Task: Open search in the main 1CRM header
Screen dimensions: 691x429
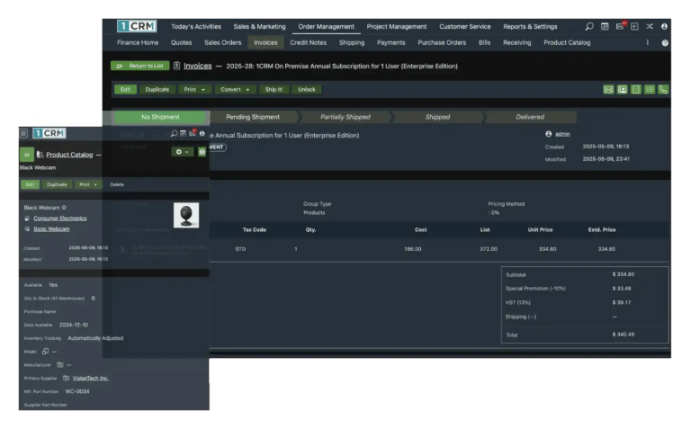Action: pyautogui.click(x=589, y=26)
